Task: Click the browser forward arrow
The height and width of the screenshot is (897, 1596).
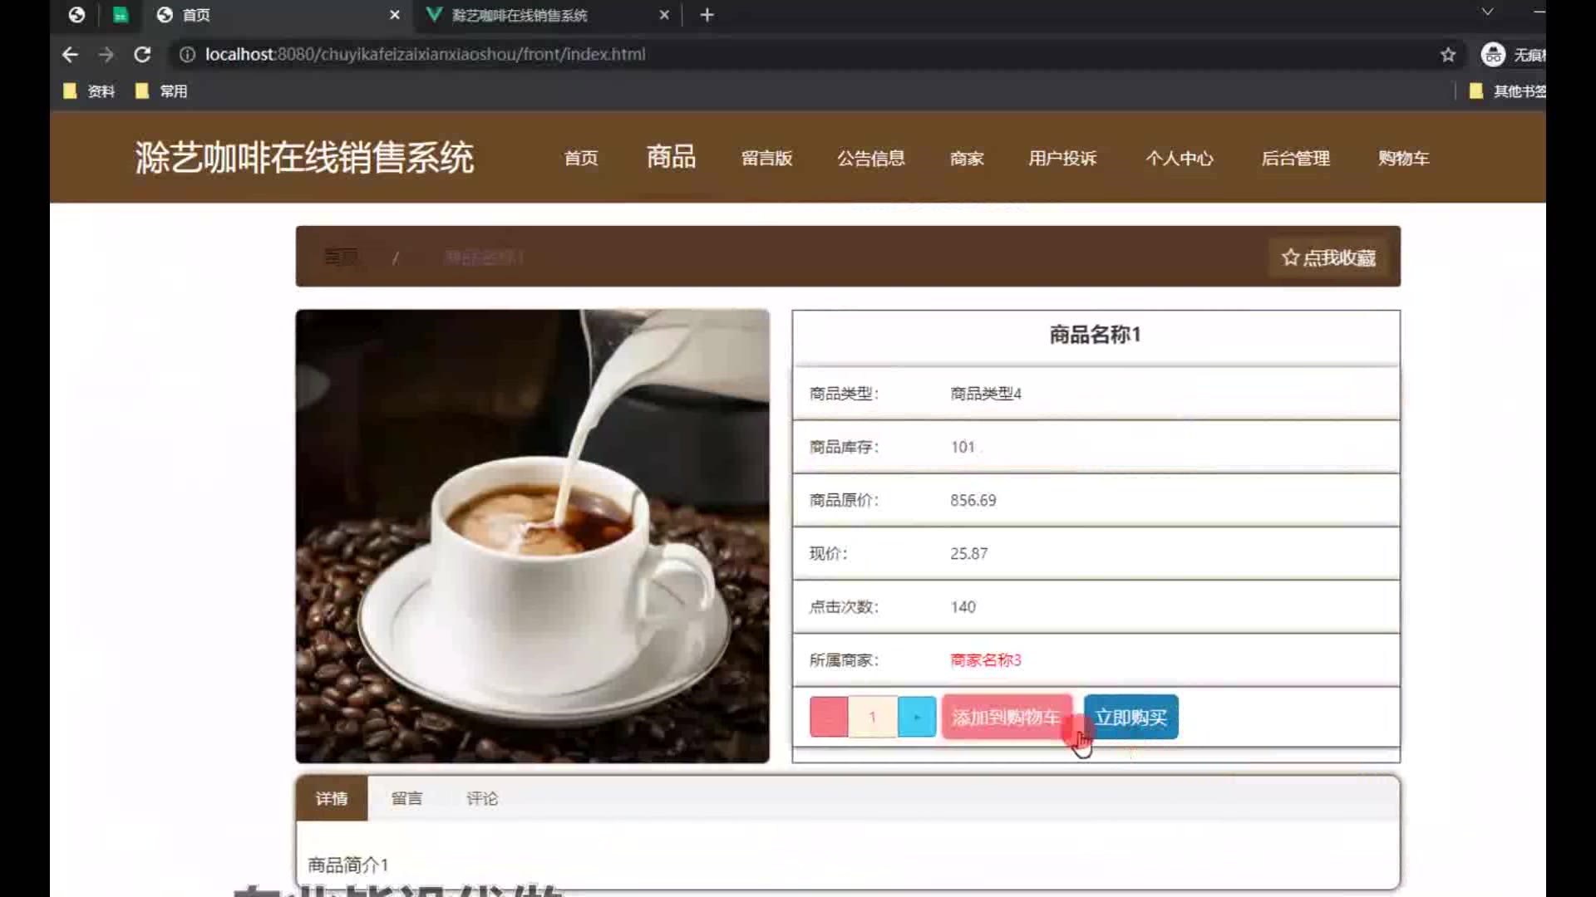Action: [106, 55]
